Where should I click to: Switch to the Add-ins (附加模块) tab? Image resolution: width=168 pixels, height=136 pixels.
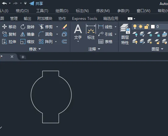(45, 19)
